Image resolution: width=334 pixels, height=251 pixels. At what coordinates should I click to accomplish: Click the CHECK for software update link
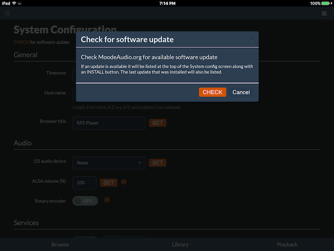pos(21,42)
